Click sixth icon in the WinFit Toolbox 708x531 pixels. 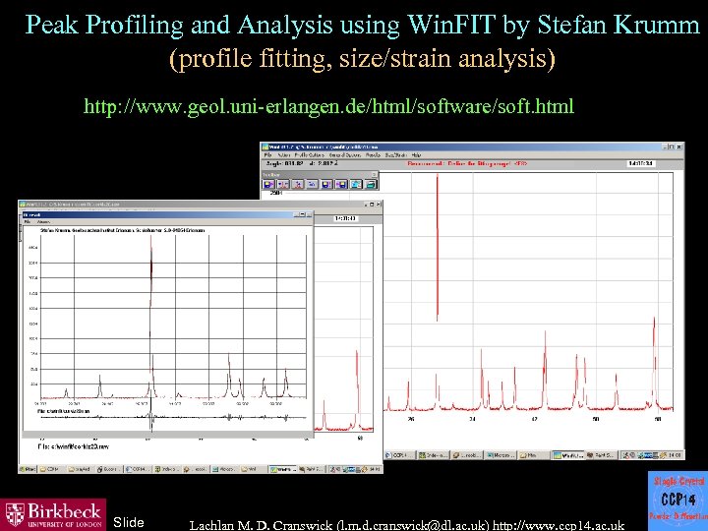point(341,184)
